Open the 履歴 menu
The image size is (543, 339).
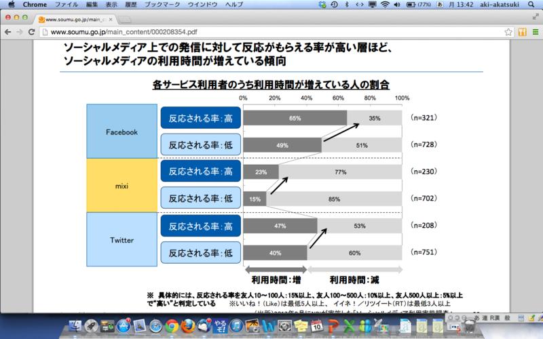131,5
